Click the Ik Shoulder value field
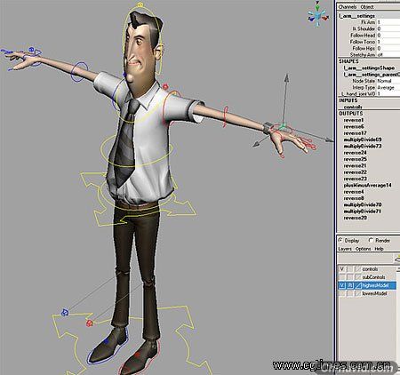The width and height of the screenshot is (400, 375). [388, 28]
